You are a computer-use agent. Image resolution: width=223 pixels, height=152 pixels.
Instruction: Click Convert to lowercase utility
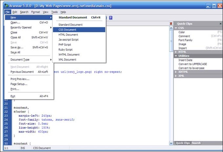198,68
